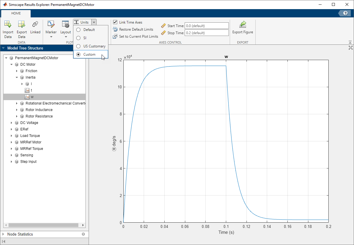This screenshot has width=354, height=245.
Task: Open the Layout options icon
Action: pos(65,25)
